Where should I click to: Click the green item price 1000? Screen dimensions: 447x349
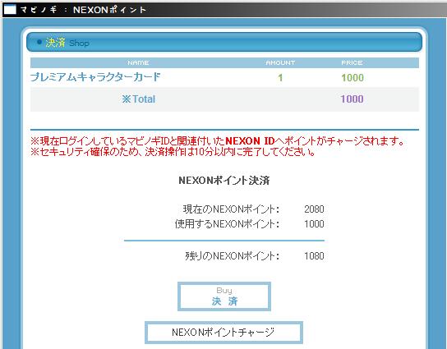tap(353, 77)
